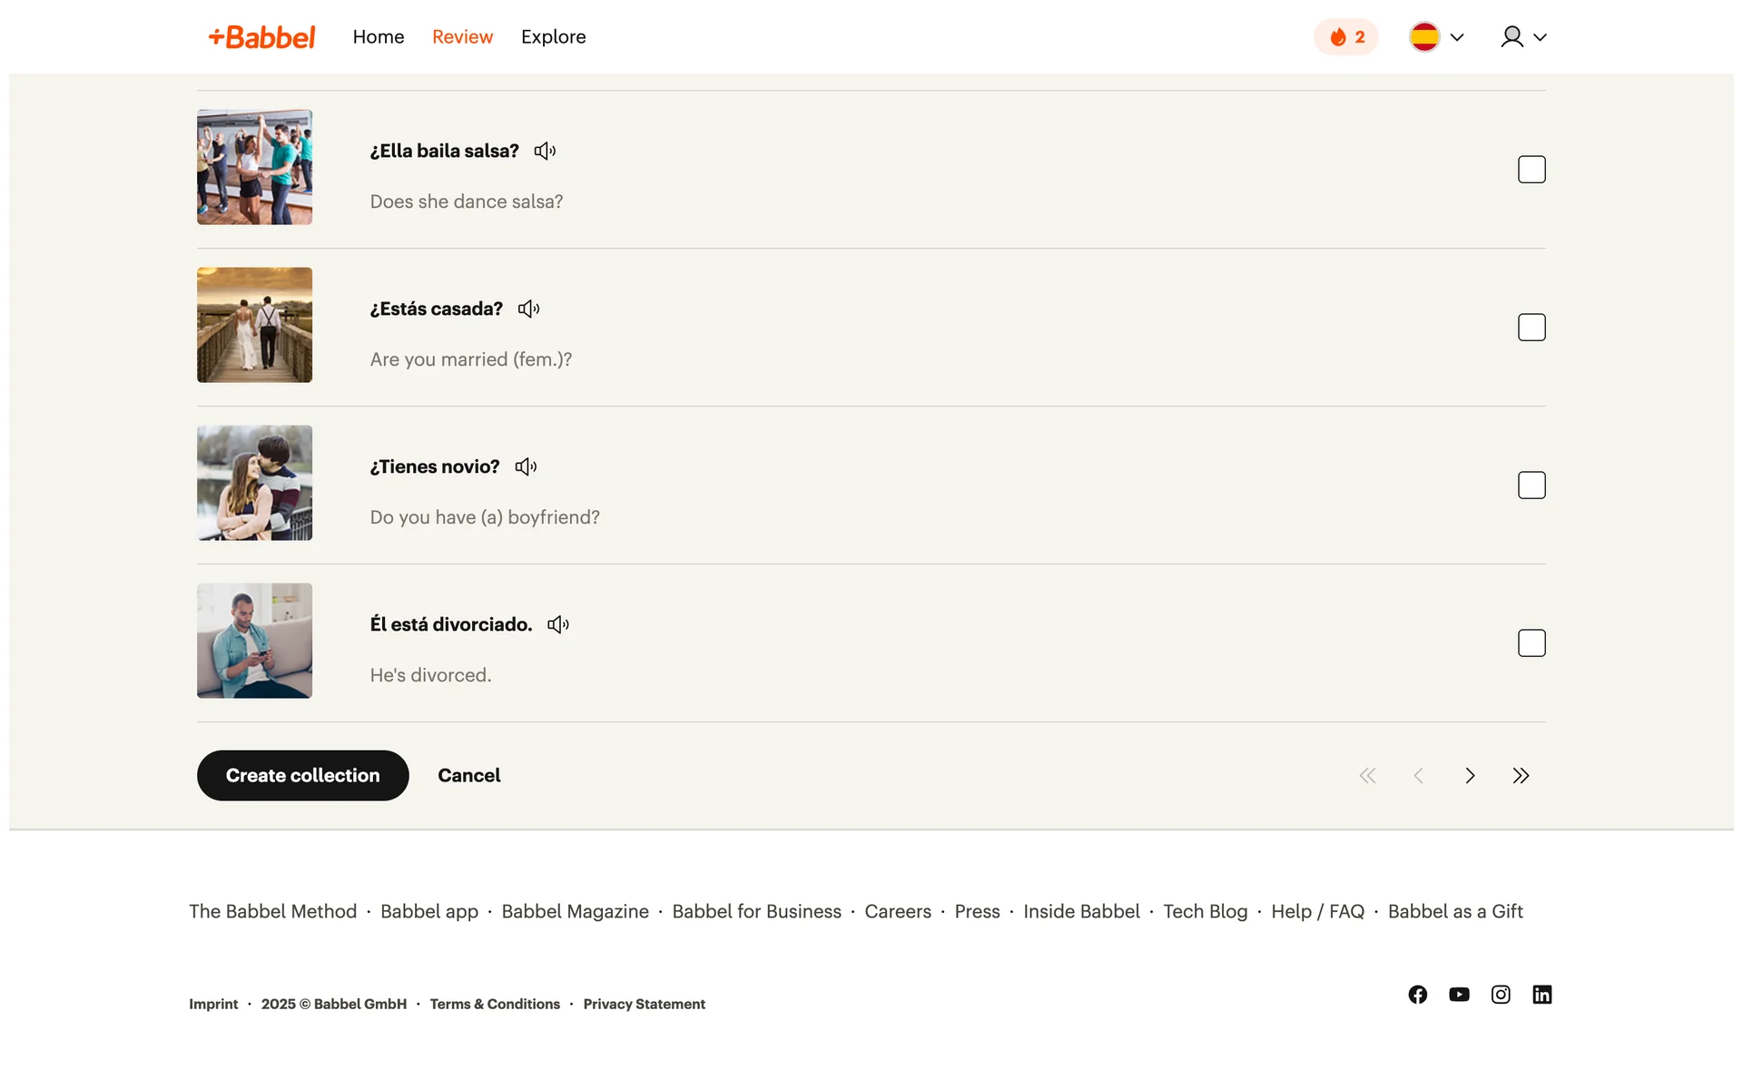Go to the next page arrow
The width and height of the screenshot is (1743, 1089).
pyautogui.click(x=1470, y=776)
